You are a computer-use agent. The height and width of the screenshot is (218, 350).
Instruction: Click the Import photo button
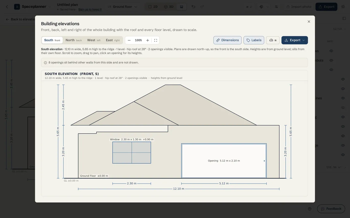pyautogui.click(x=299, y=7)
